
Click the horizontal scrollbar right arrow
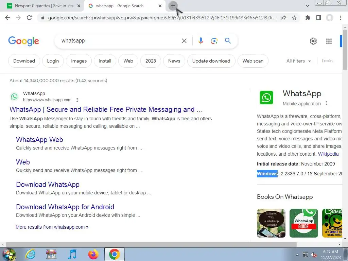[340, 245]
